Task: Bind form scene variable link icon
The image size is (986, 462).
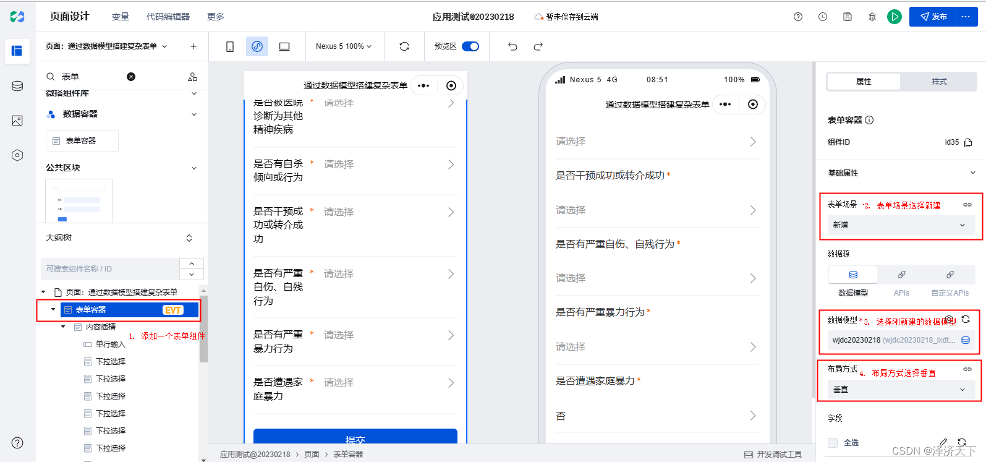Action: coord(967,205)
